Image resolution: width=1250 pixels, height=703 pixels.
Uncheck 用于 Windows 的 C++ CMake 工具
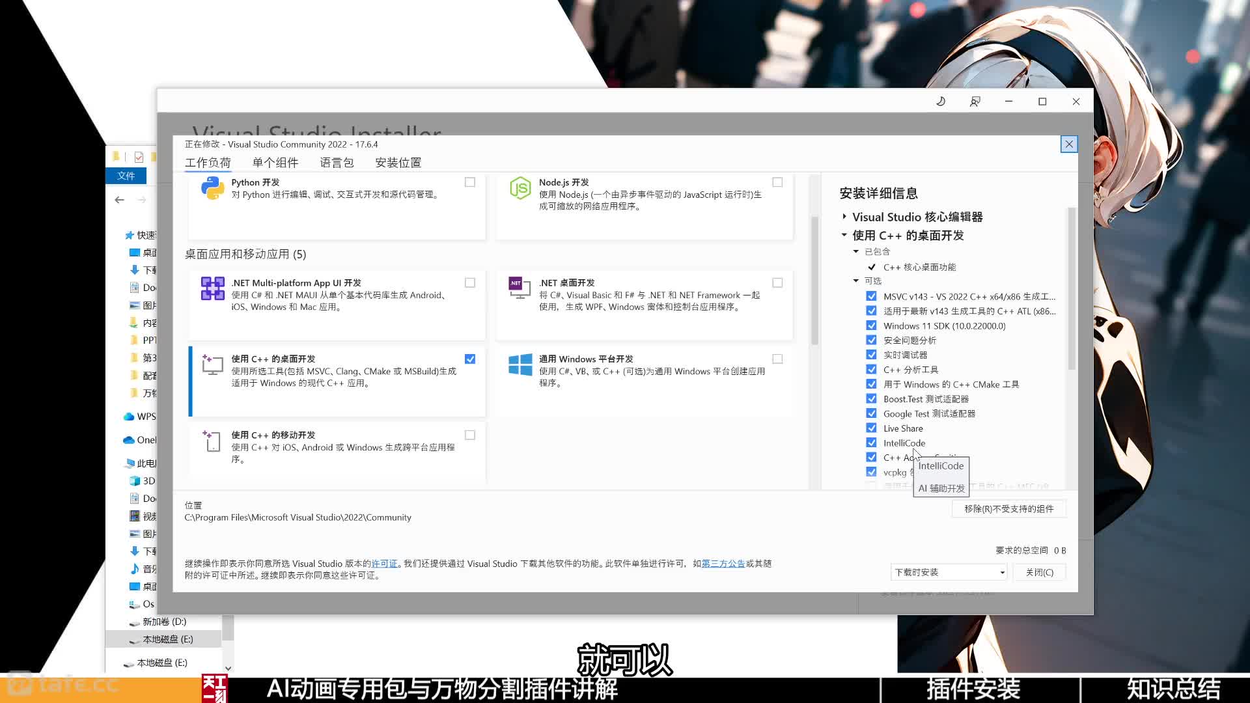[871, 384]
